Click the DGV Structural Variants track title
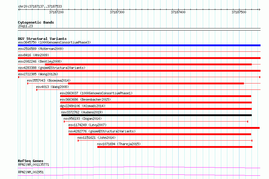The image size is (269, 179). (42, 39)
